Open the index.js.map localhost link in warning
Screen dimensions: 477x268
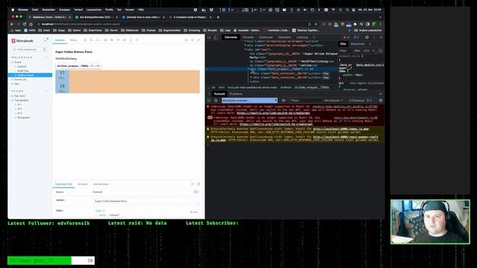[x=341, y=129]
